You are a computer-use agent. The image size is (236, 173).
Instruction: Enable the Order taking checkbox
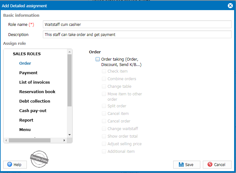coord(97,59)
